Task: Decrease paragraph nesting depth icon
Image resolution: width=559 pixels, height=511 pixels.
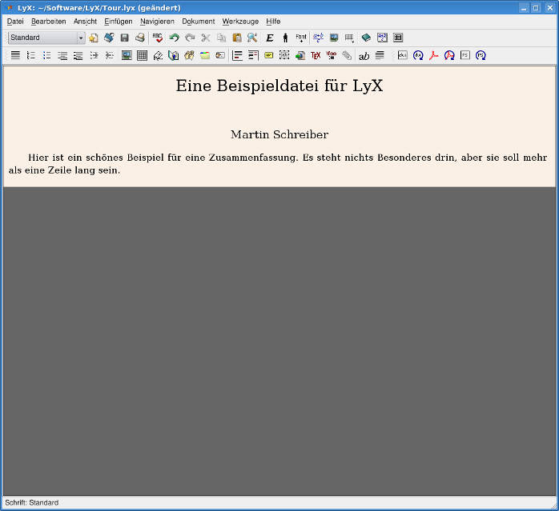Action: (110, 55)
